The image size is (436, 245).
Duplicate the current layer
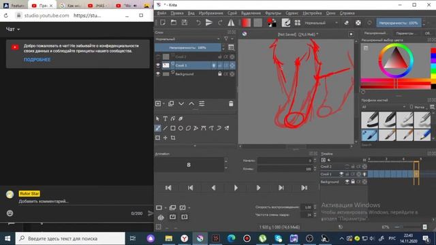tap(171, 103)
